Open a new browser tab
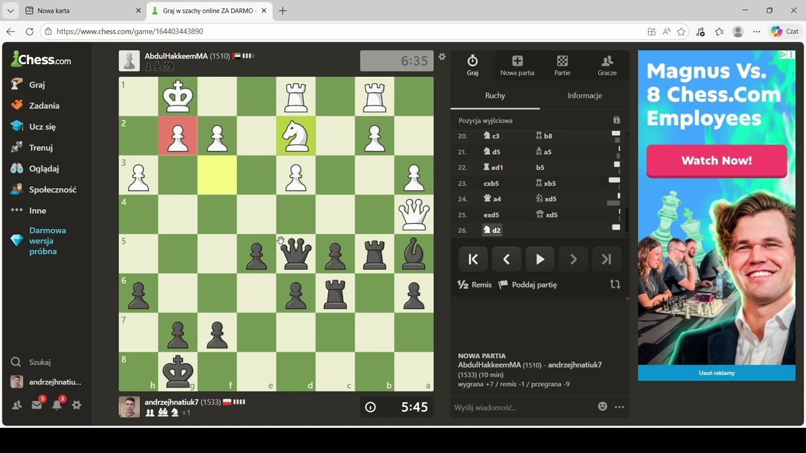Screen dimensions: 806x453 pos(283,11)
